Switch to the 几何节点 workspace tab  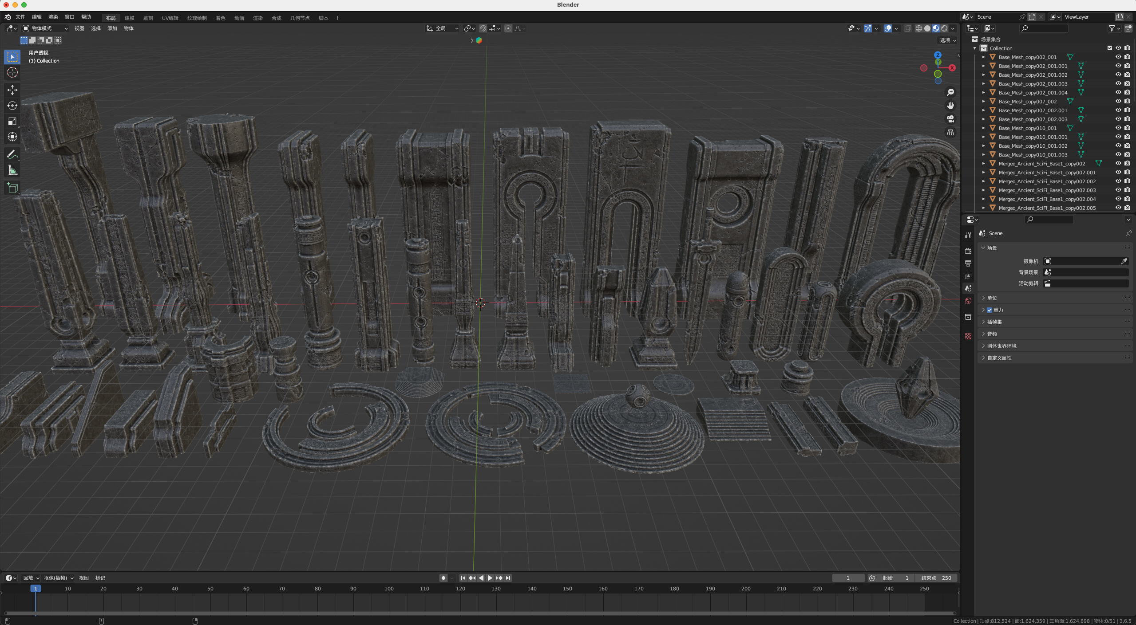300,18
